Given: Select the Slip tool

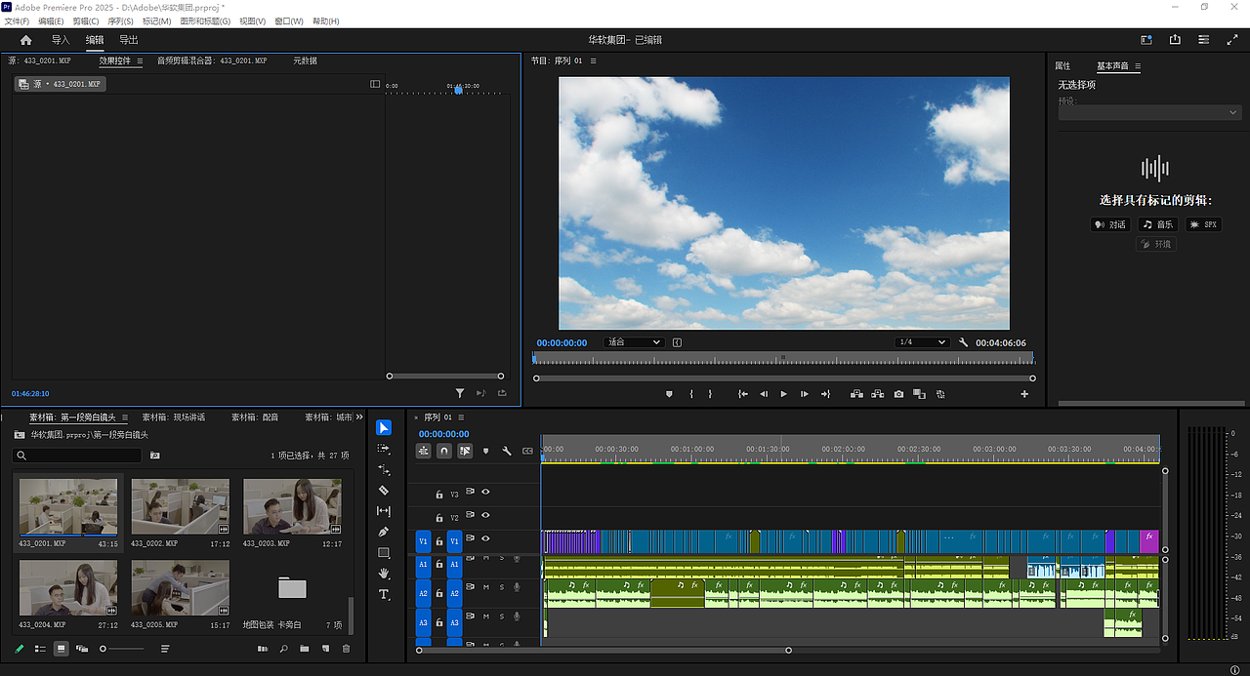Looking at the screenshot, I should (384, 511).
